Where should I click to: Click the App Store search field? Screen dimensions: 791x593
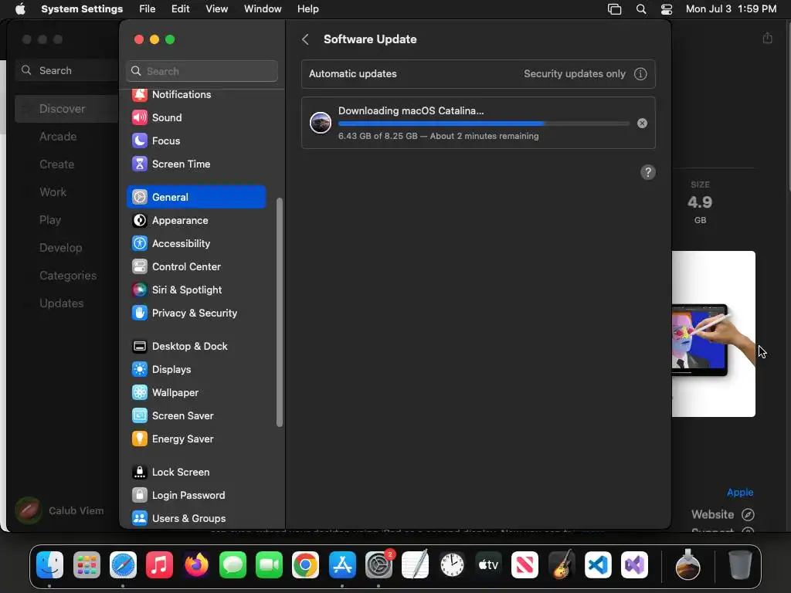pyautogui.click(x=67, y=70)
